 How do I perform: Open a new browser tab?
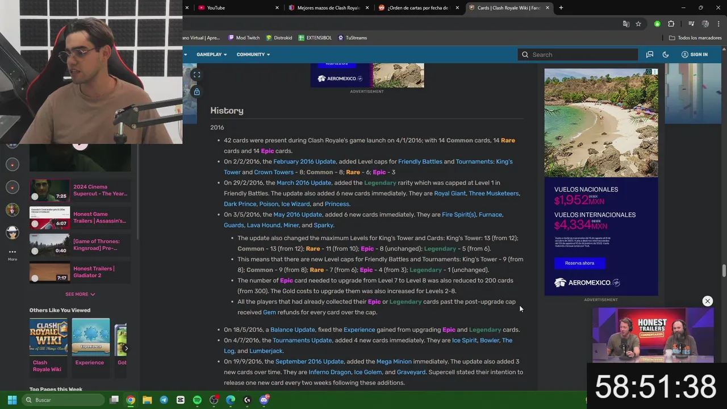click(561, 7)
